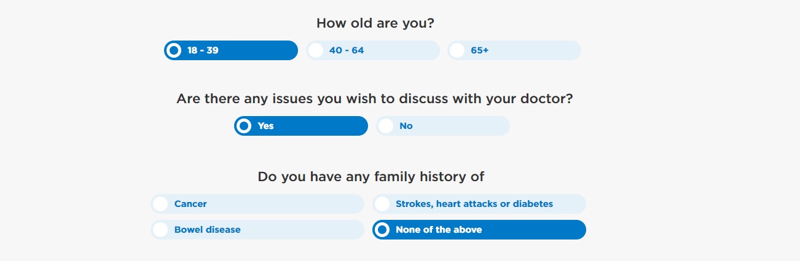Viewport: 800px width, 261px height.
Task: Click the filled circle beside None of the above
Action: pos(382,230)
